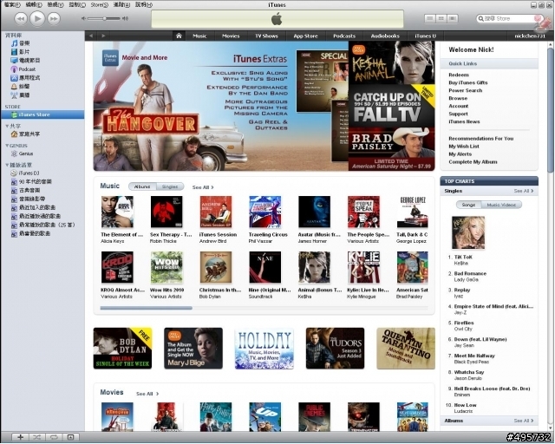Show artwork viewer button at bottom
This screenshot has height=444, width=555.
(x=70, y=437)
